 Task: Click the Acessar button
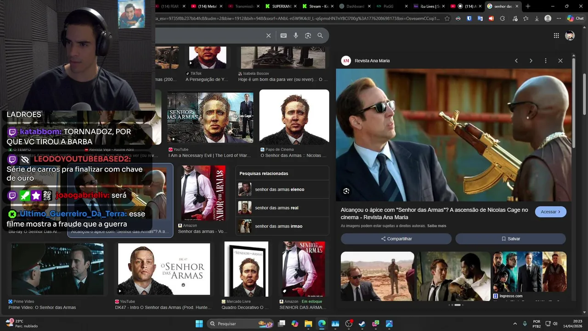(x=550, y=212)
